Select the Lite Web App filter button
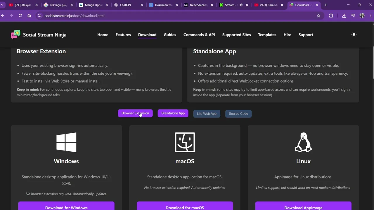The width and height of the screenshot is (374, 210). pos(207,113)
